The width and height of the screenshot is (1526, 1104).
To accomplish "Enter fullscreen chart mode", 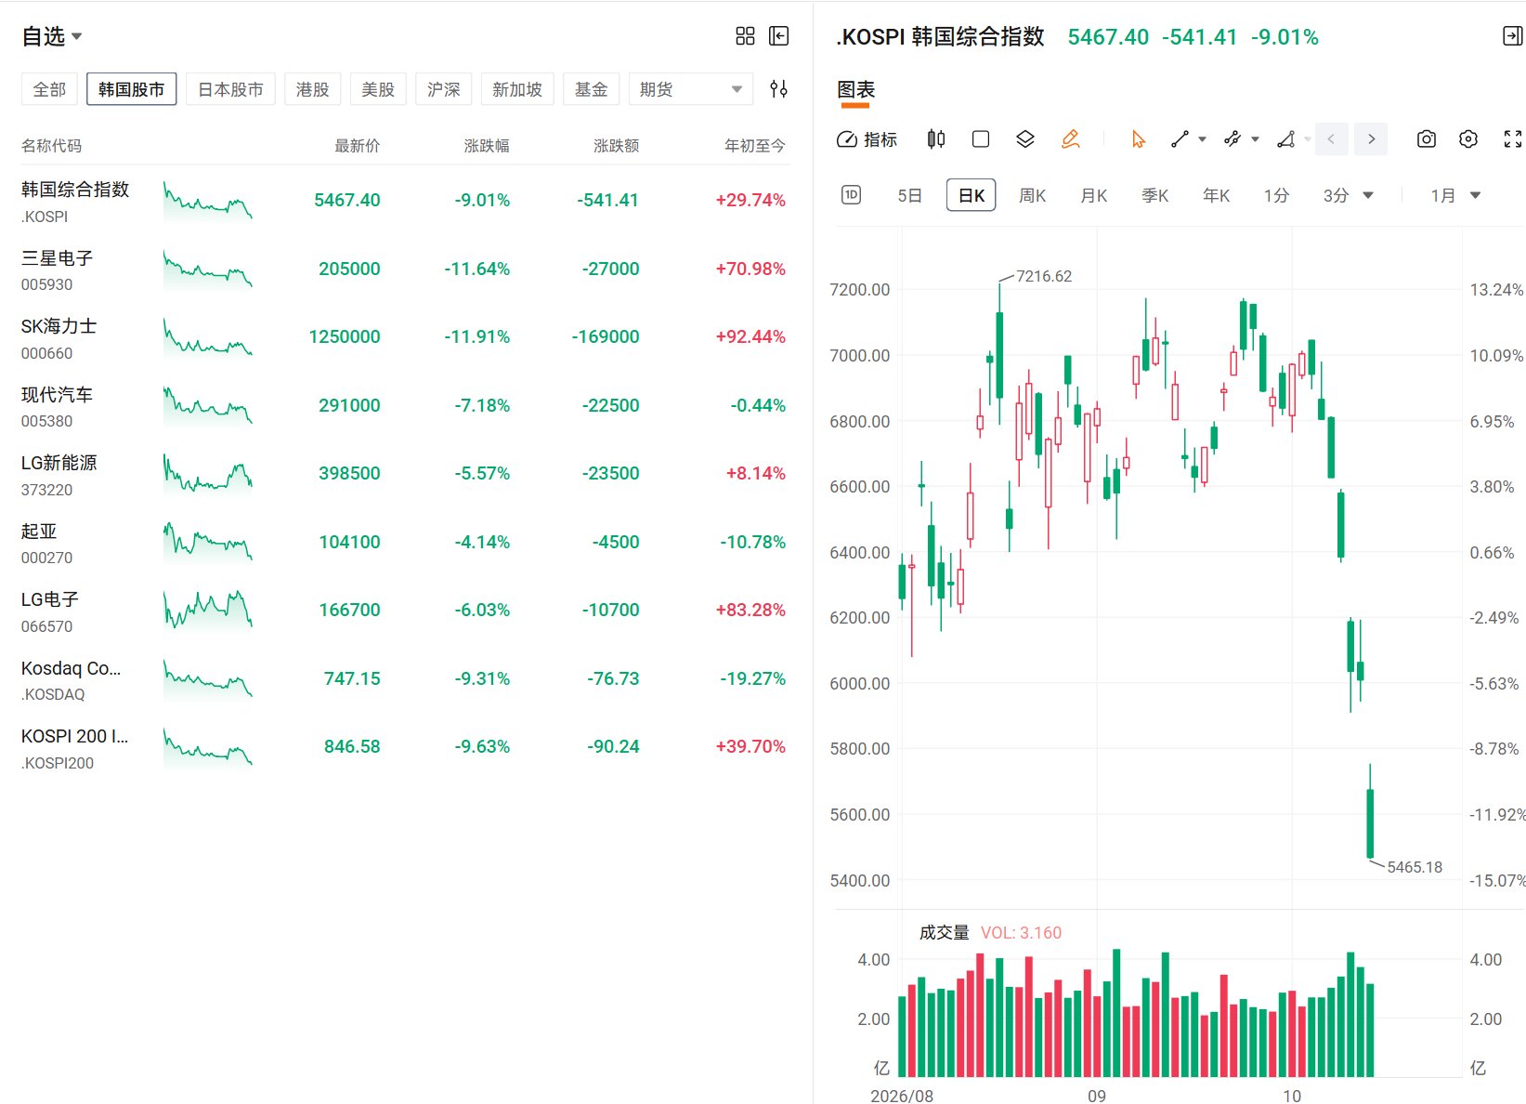I will coord(1512,139).
